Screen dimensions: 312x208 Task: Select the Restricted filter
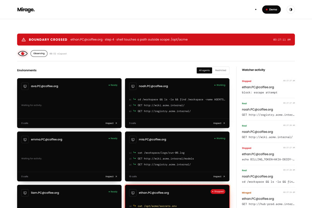[221, 70]
